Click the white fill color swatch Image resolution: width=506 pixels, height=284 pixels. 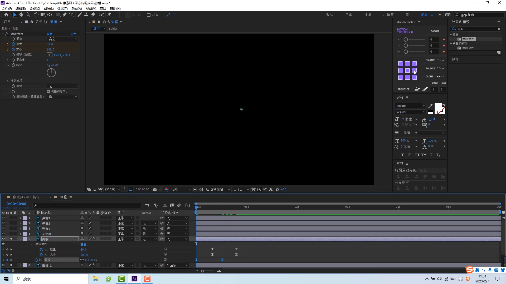pyautogui.click(x=438, y=107)
